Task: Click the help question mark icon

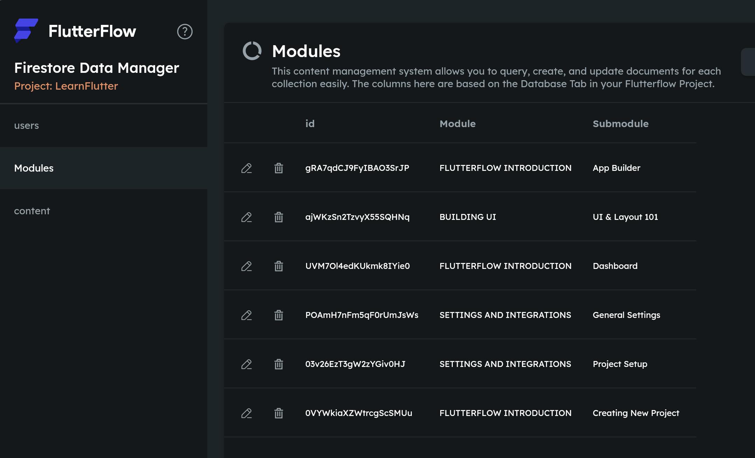Action: click(x=185, y=32)
